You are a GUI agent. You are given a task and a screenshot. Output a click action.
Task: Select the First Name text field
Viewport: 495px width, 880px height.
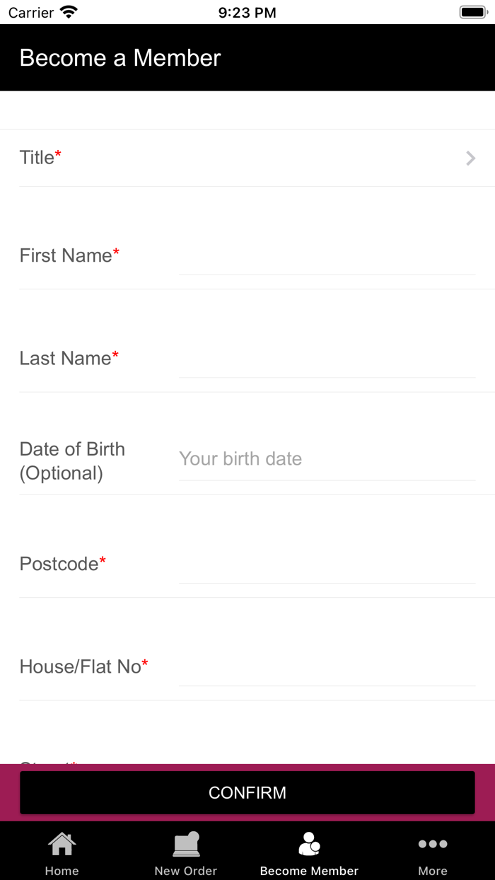pyautogui.click(x=326, y=257)
